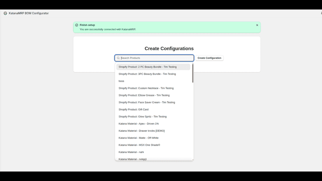This screenshot has width=322, height=181.
Task: Select Shopify Product: Gift Card option
Action: click(153, 110)
